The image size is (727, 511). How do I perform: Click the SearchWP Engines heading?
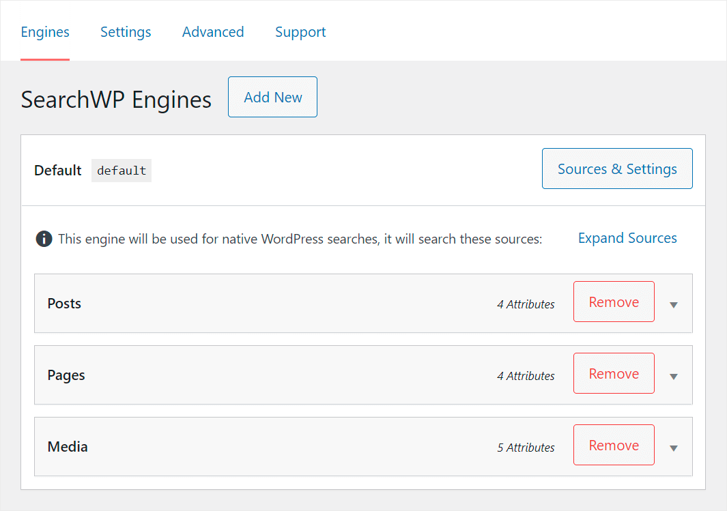click(116, 100)
